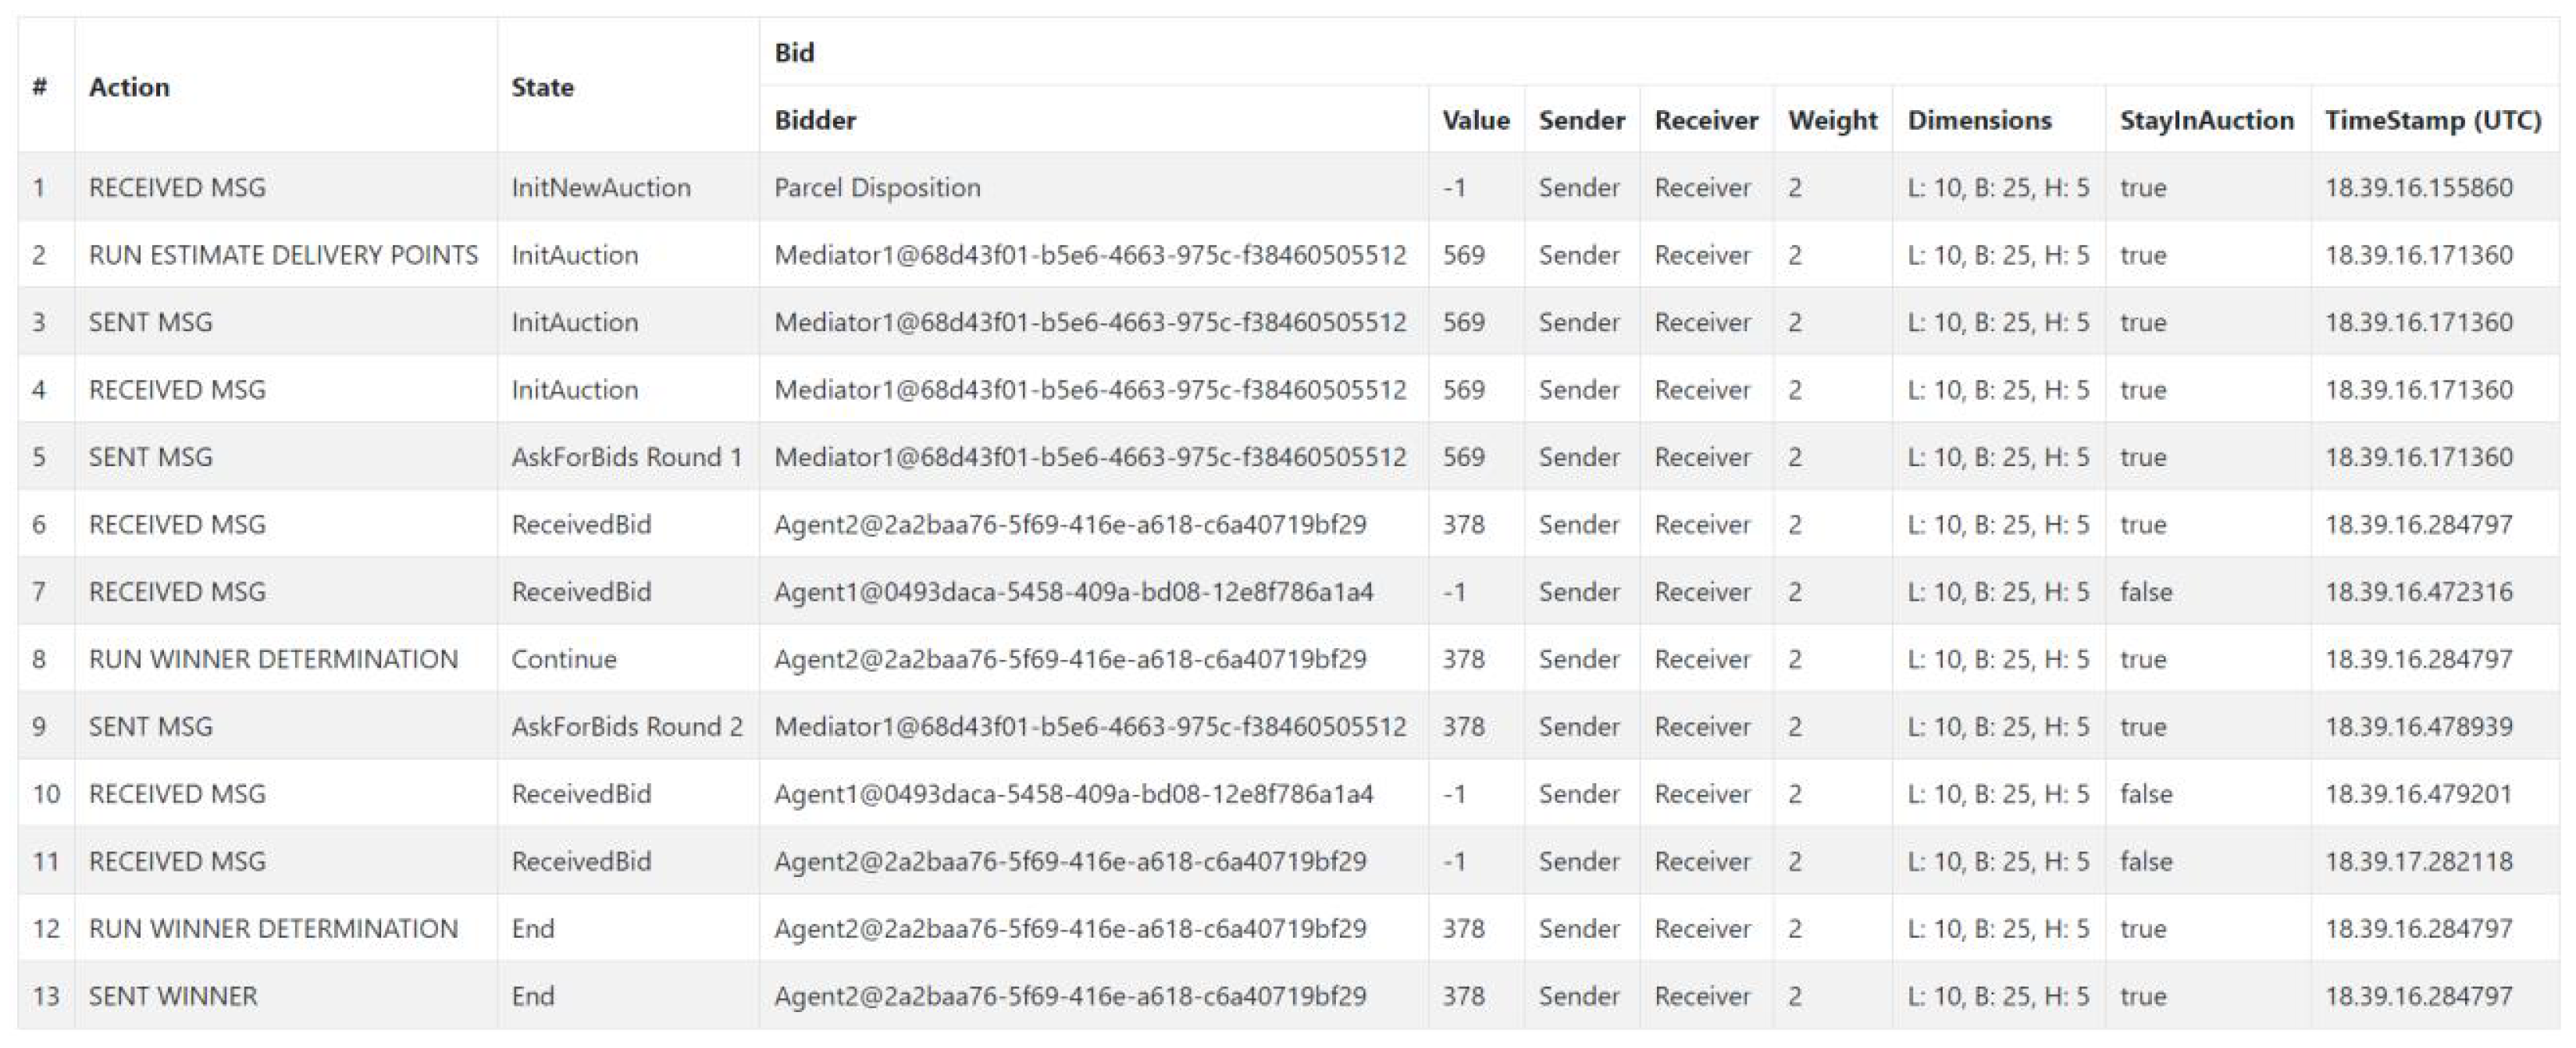Click the SENT WINNER action cell

click(x=173, y=996)
